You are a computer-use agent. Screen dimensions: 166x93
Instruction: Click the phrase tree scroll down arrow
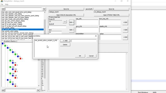coord(39,86)
